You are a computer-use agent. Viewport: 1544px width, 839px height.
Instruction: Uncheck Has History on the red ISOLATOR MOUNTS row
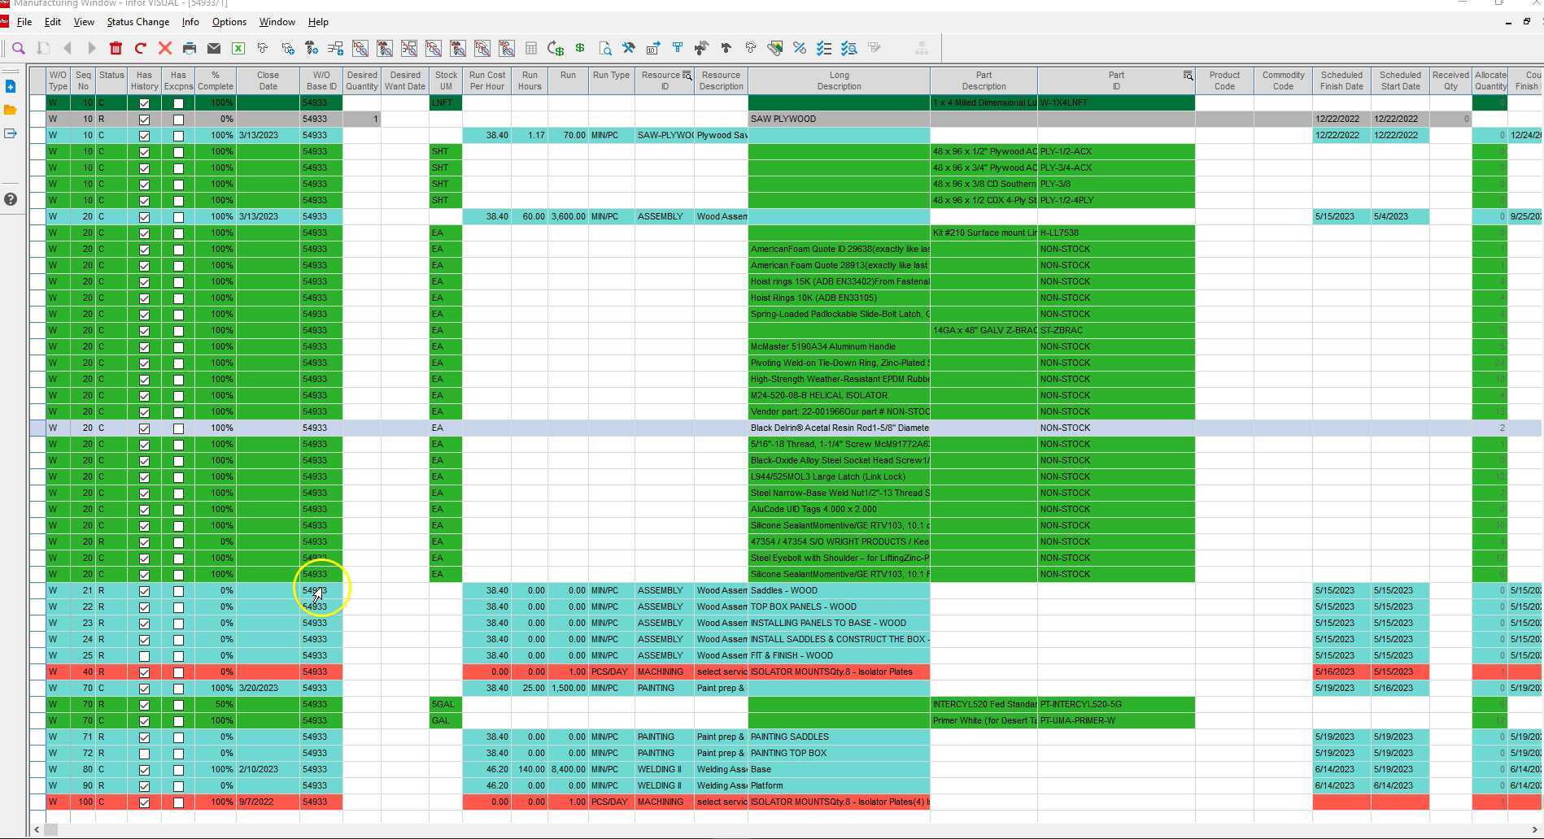click(x=144, y=672)
